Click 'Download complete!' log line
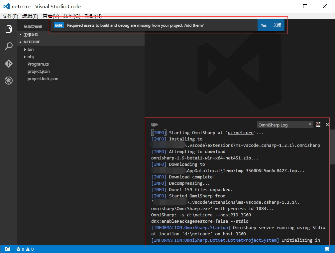The height and width of the screenshot is (253, 335). (x=183, y=177)
